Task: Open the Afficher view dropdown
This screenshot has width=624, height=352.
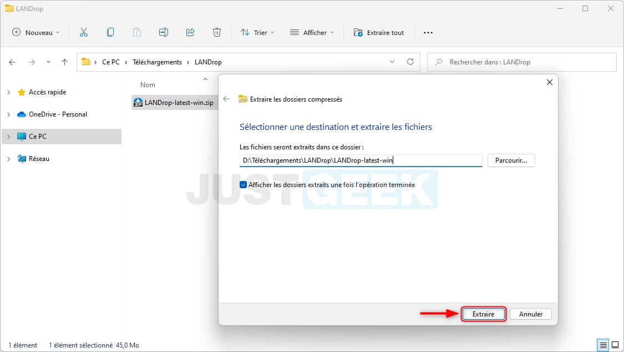Action: pyautogui.click(x=312, y=32)
